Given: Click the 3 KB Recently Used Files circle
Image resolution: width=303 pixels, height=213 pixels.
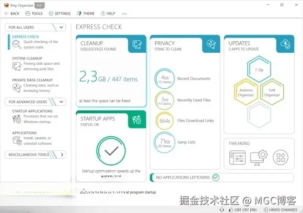Looking at the screenshot, I should coord(165,100).
